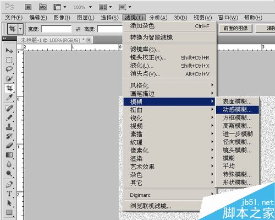The height and width of the screenshot is (220, 275).
Task: Expand the toolbox with the double arrow
Action: pos(4,38)
